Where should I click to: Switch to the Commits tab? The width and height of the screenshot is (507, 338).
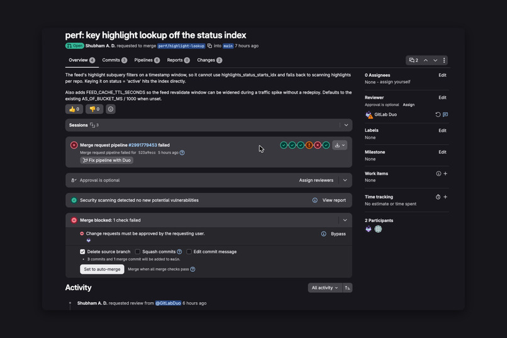click(x=114, y=60)
